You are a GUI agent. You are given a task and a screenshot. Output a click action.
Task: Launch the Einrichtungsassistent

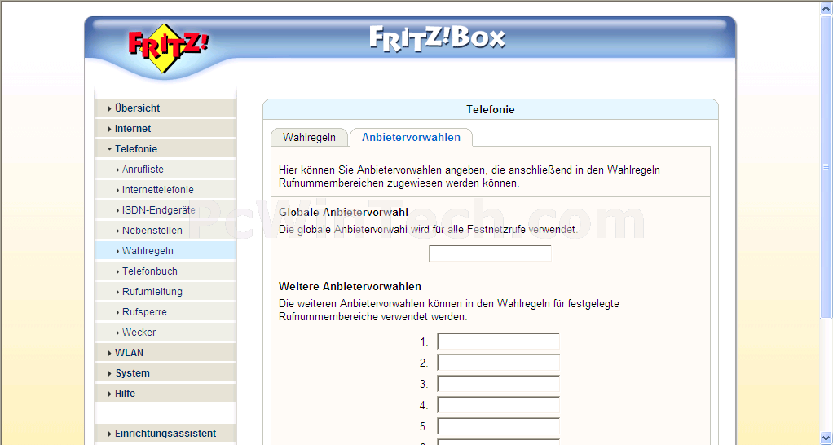(x=165, y=434)
